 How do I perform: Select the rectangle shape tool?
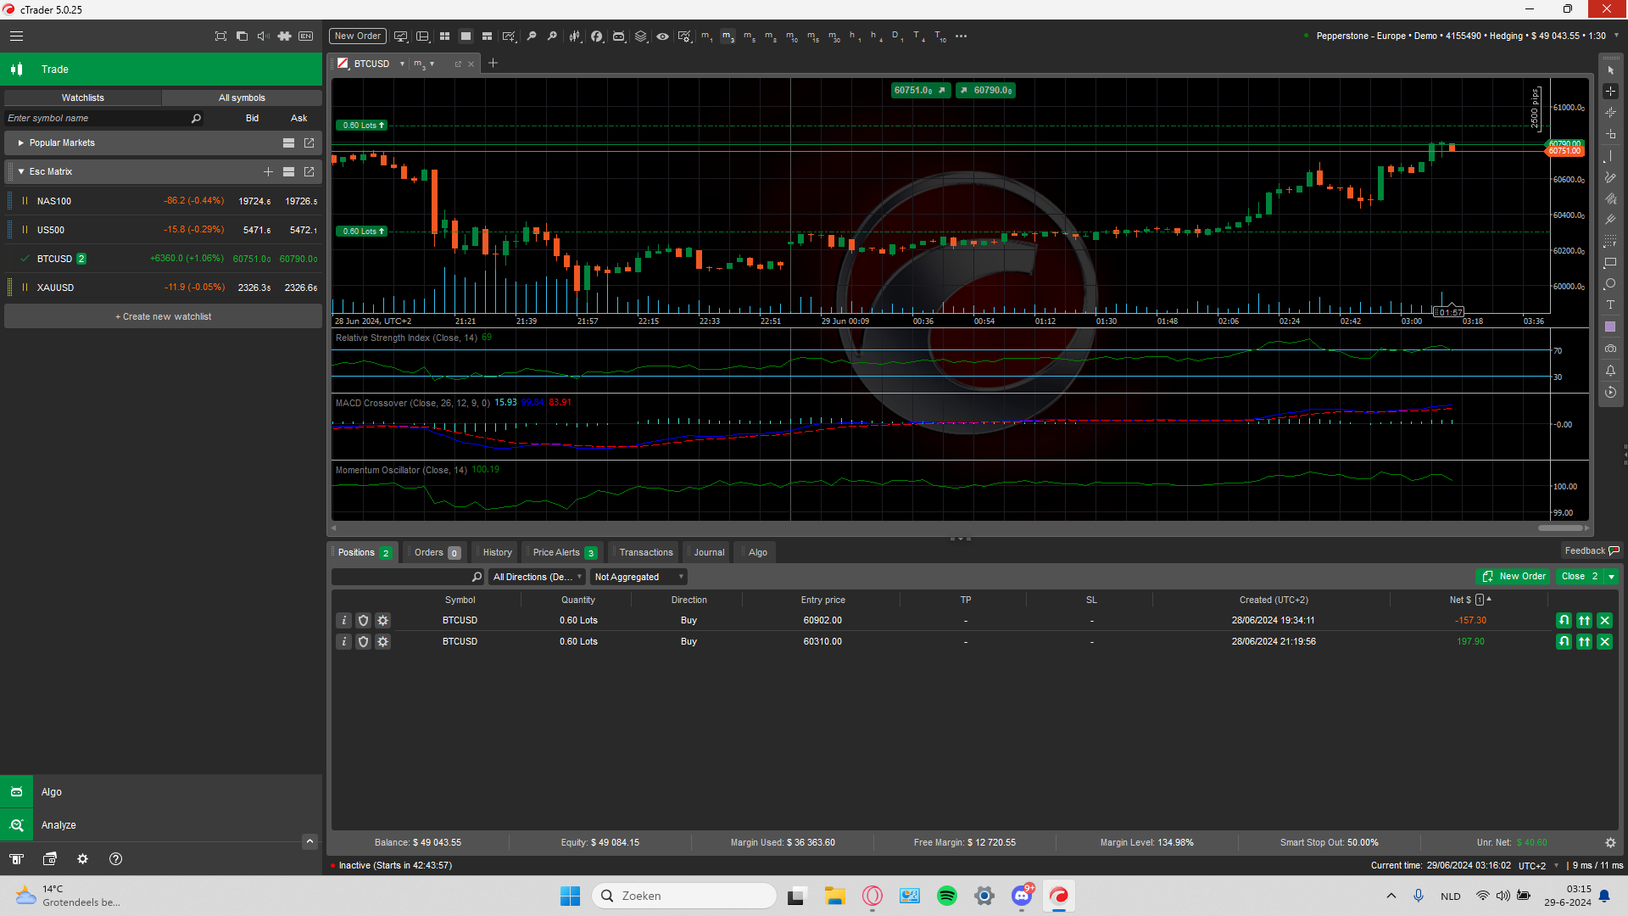click(1610, 263)
